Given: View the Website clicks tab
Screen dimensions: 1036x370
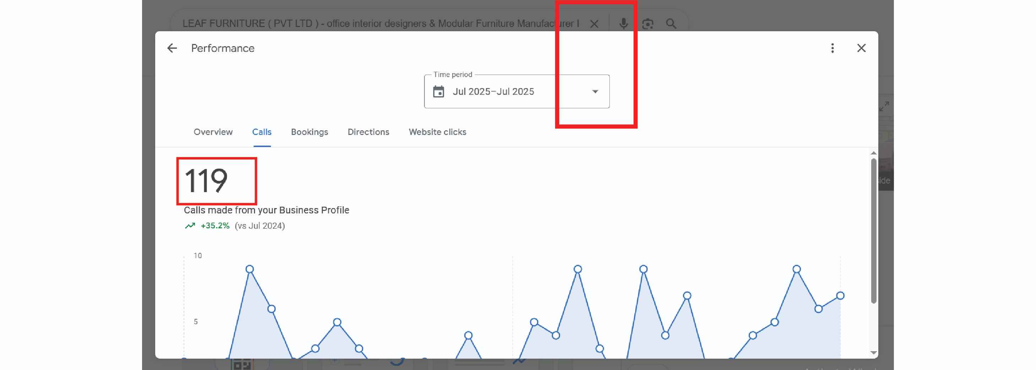Looking at the screenshot, I should (437, 132).
